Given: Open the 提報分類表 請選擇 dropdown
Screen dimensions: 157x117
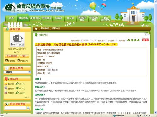Looking at the screenshot, I should (17, 72).
